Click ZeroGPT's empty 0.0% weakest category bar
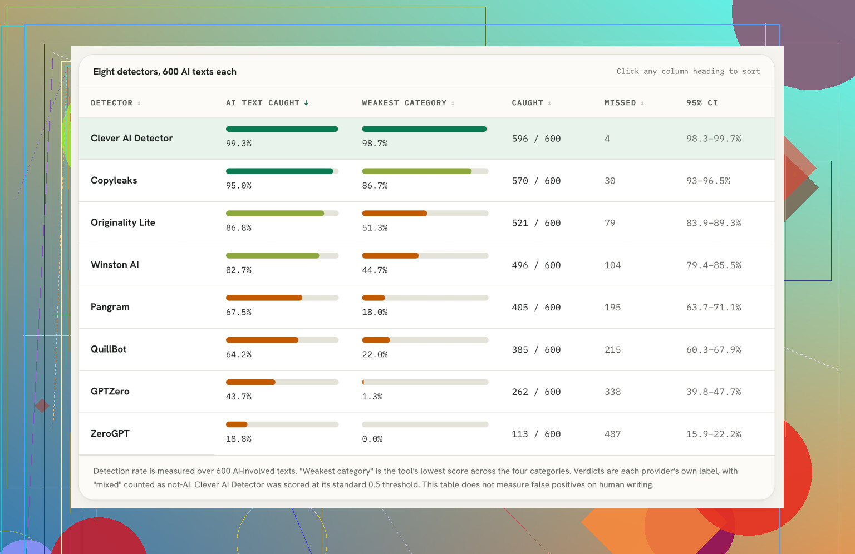 tap(425, 424)
